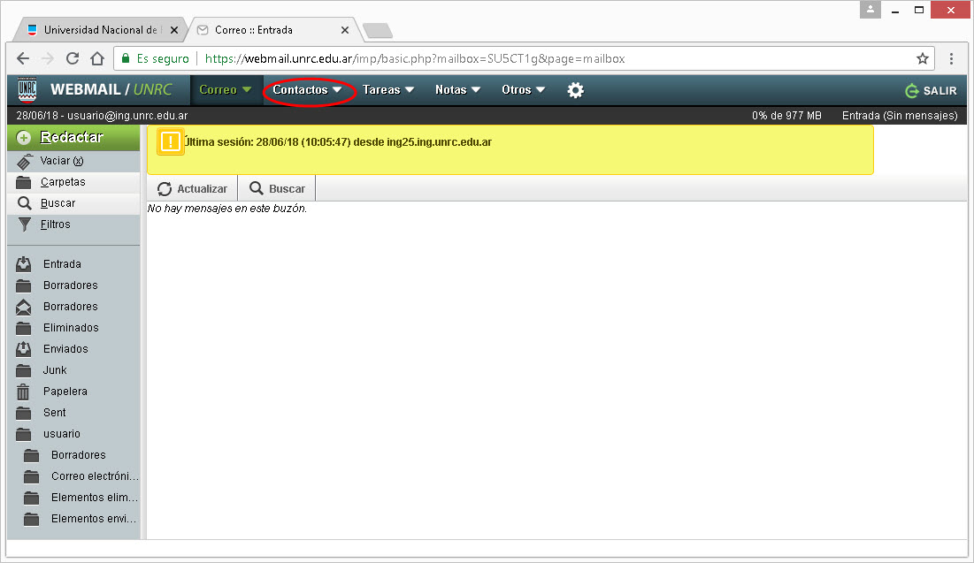Click the browser reload icon

coord(73,58)
